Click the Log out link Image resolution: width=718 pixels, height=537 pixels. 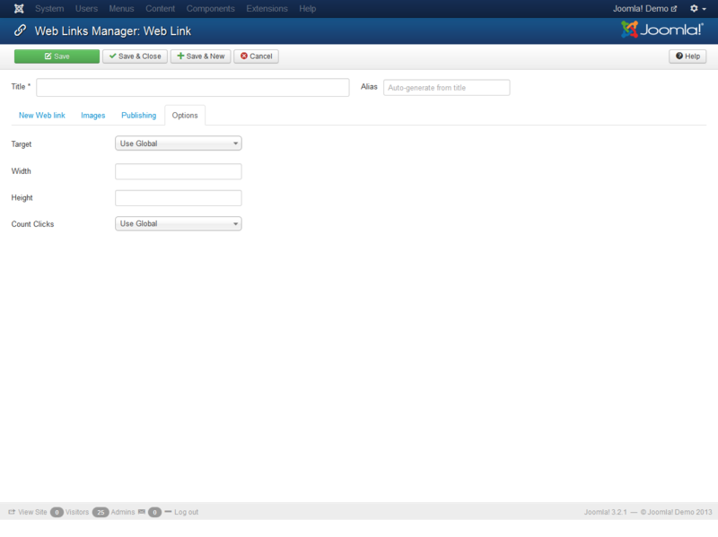coord(186,512)
